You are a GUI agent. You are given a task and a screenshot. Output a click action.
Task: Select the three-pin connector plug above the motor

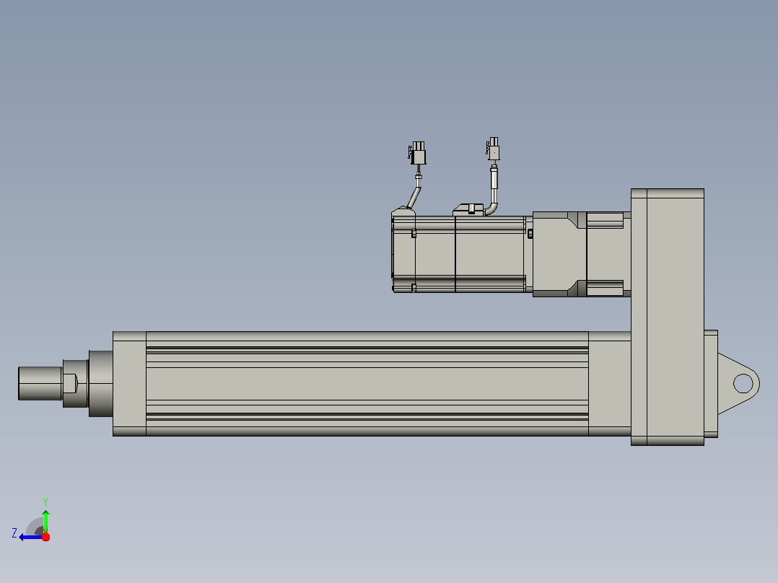[x=419, y=153]
